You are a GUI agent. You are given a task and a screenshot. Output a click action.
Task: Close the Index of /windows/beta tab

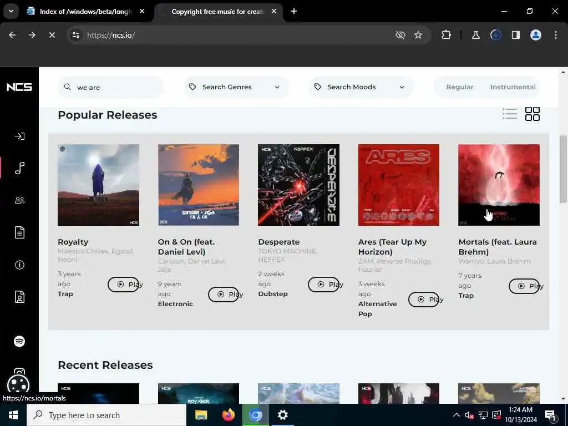click(x=142, y=11)
